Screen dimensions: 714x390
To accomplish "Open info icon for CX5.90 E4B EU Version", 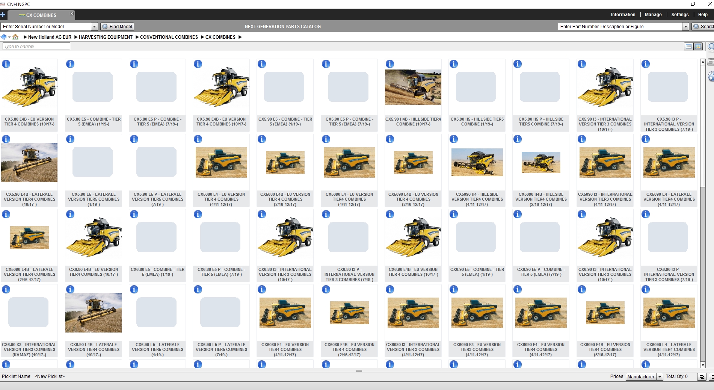I will tap(198, 64).
